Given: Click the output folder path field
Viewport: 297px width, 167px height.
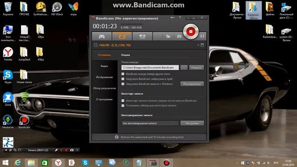Looking at the screenshot, I should (150, 68).
